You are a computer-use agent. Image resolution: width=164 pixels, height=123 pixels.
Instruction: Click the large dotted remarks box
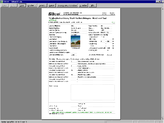pos(93,92)
